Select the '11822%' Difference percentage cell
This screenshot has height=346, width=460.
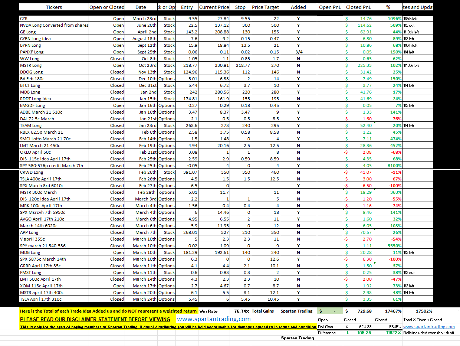[x=388, y=333]
